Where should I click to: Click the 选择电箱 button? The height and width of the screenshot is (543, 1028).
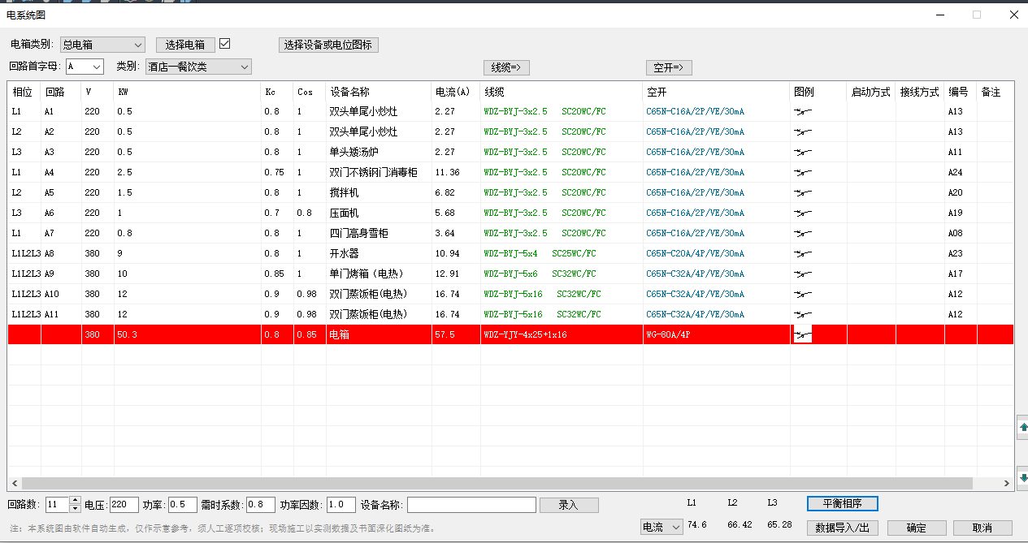point(185,45)
